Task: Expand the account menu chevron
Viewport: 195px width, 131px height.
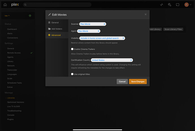Action: pyautogui.click(x=190, y=5)
